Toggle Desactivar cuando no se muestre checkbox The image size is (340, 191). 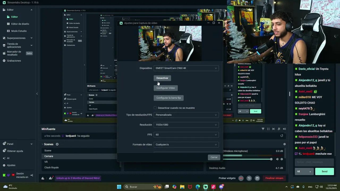click(155, 108)
